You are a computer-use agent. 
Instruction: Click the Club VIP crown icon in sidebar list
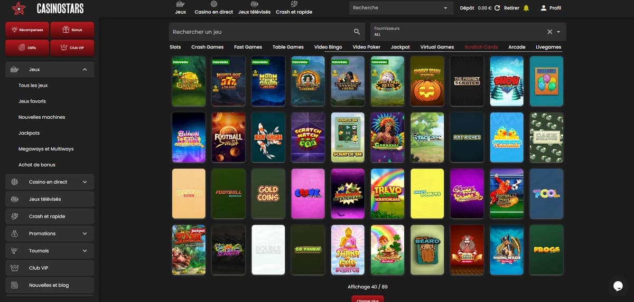pyautogui.click(x=14, y=268)
